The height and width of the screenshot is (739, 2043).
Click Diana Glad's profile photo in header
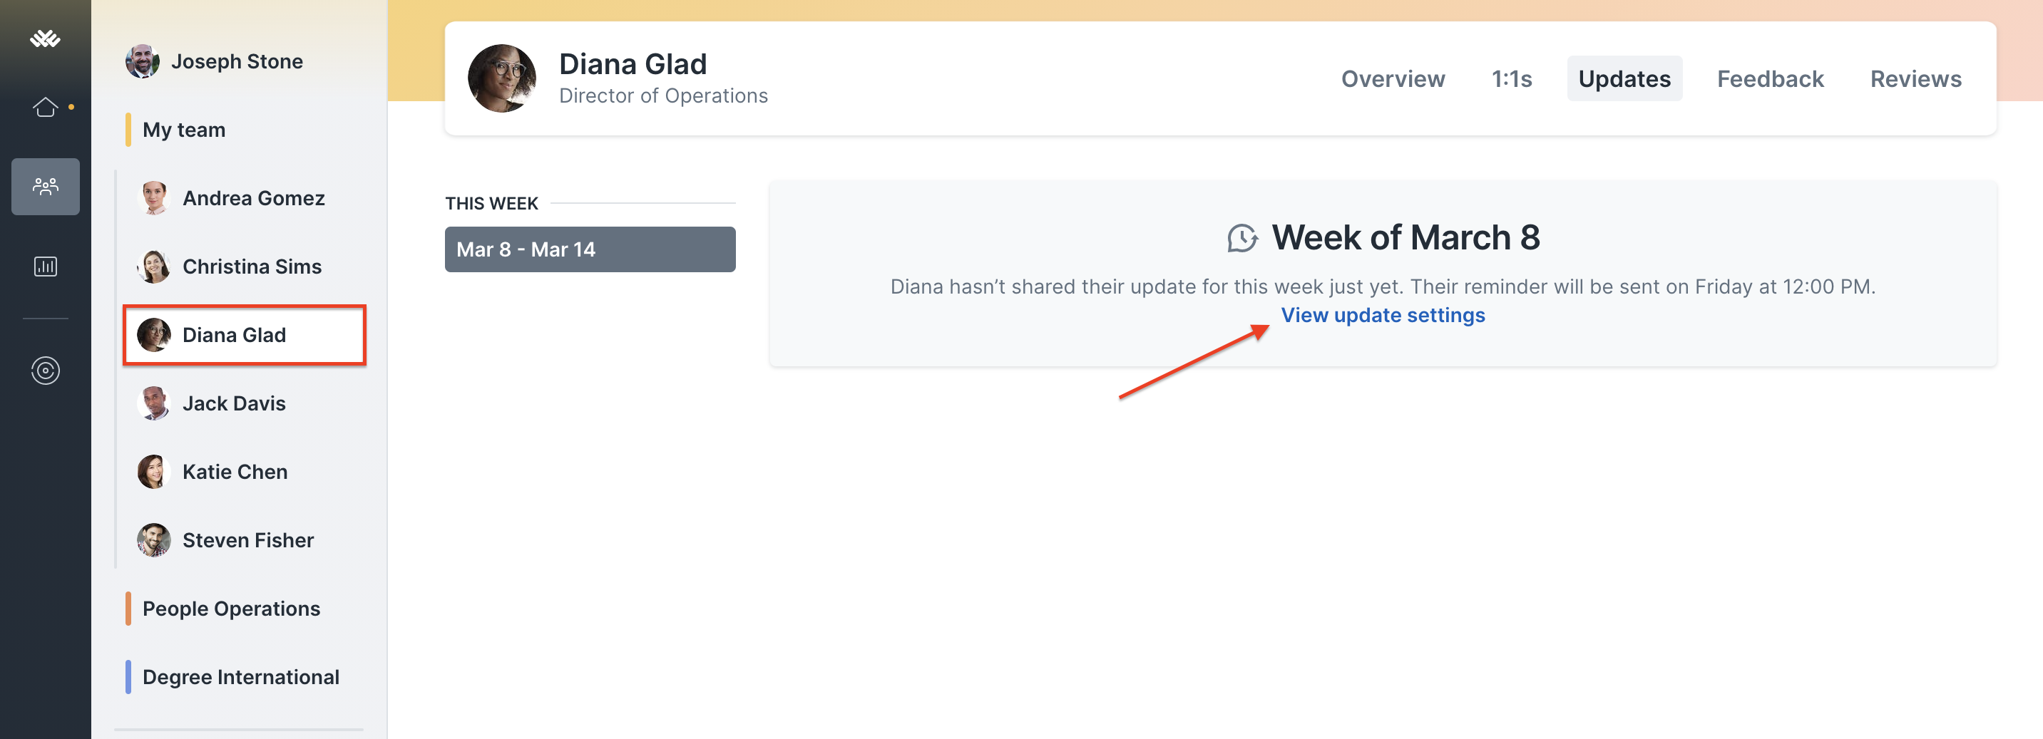(502, 78)
